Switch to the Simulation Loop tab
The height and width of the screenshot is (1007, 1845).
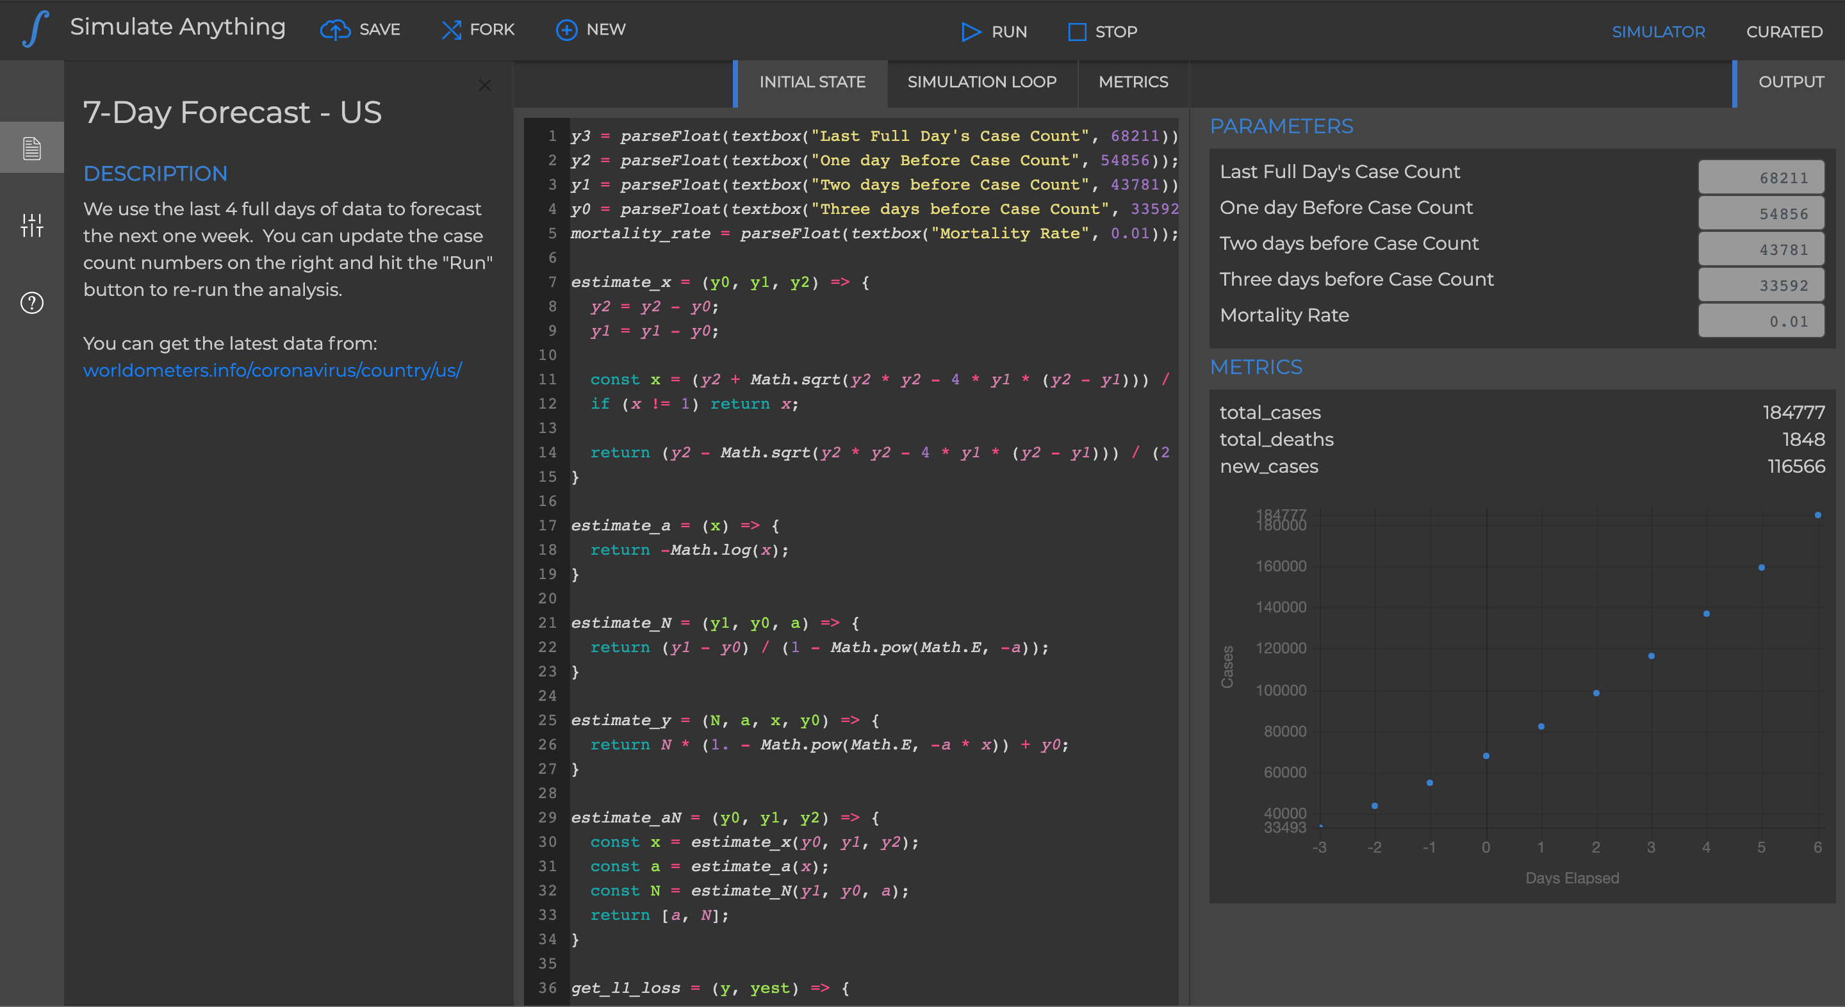(x=981, y=83)
